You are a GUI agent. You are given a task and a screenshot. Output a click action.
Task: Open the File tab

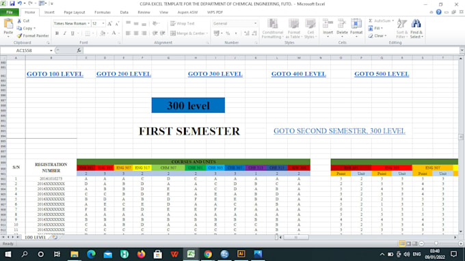coord(10,12)
